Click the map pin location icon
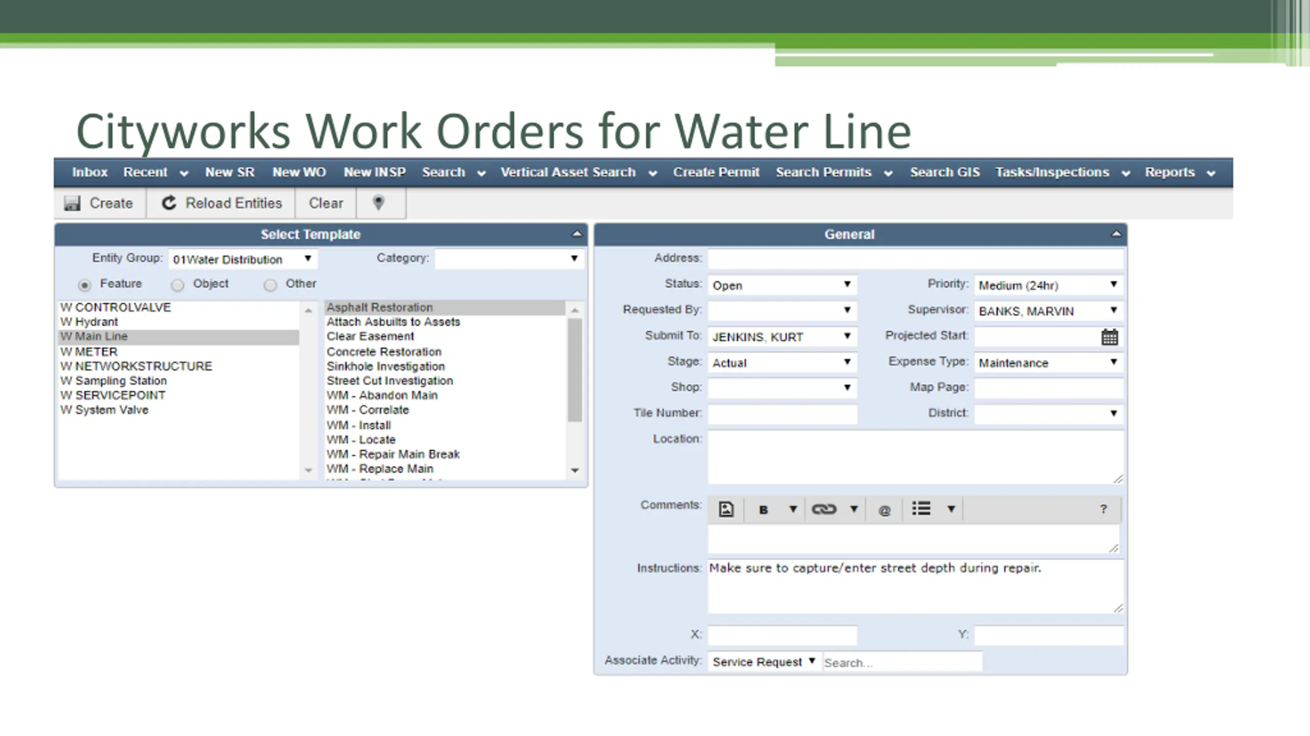 click(378, 203)
